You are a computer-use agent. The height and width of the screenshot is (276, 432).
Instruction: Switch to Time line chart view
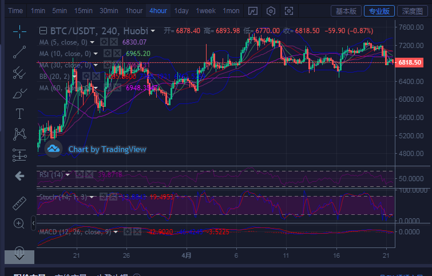15,11
